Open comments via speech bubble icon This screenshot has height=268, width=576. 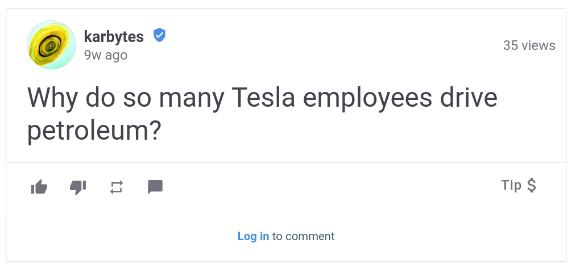click(155, 187)
